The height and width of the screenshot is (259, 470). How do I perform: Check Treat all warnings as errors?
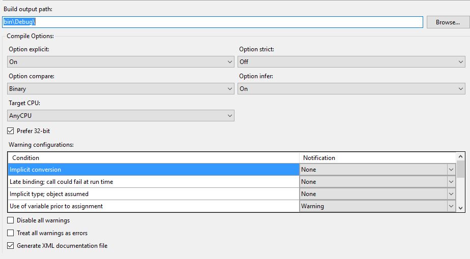11,233
